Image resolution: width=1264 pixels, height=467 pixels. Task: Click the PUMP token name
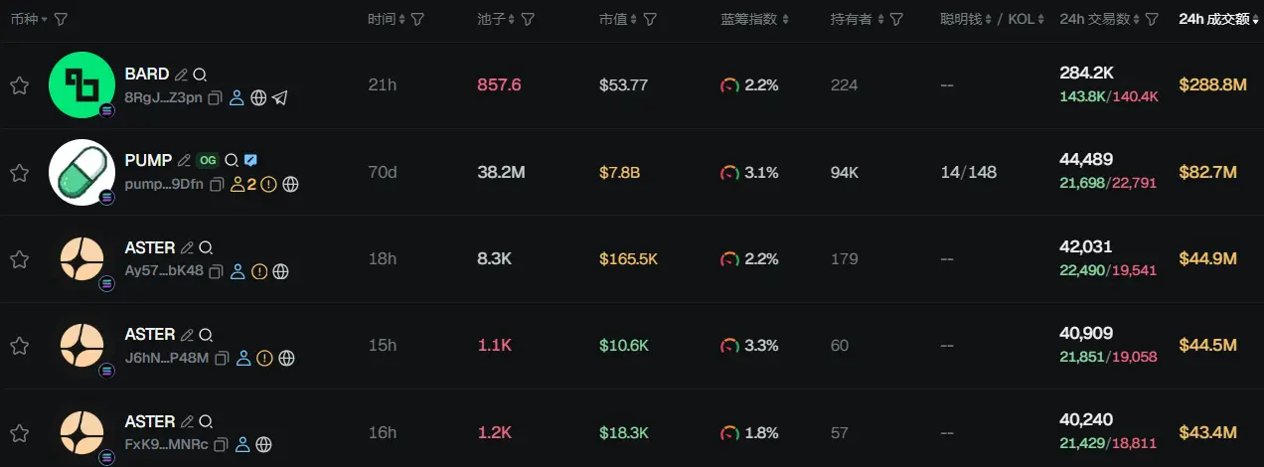point(148,160)
